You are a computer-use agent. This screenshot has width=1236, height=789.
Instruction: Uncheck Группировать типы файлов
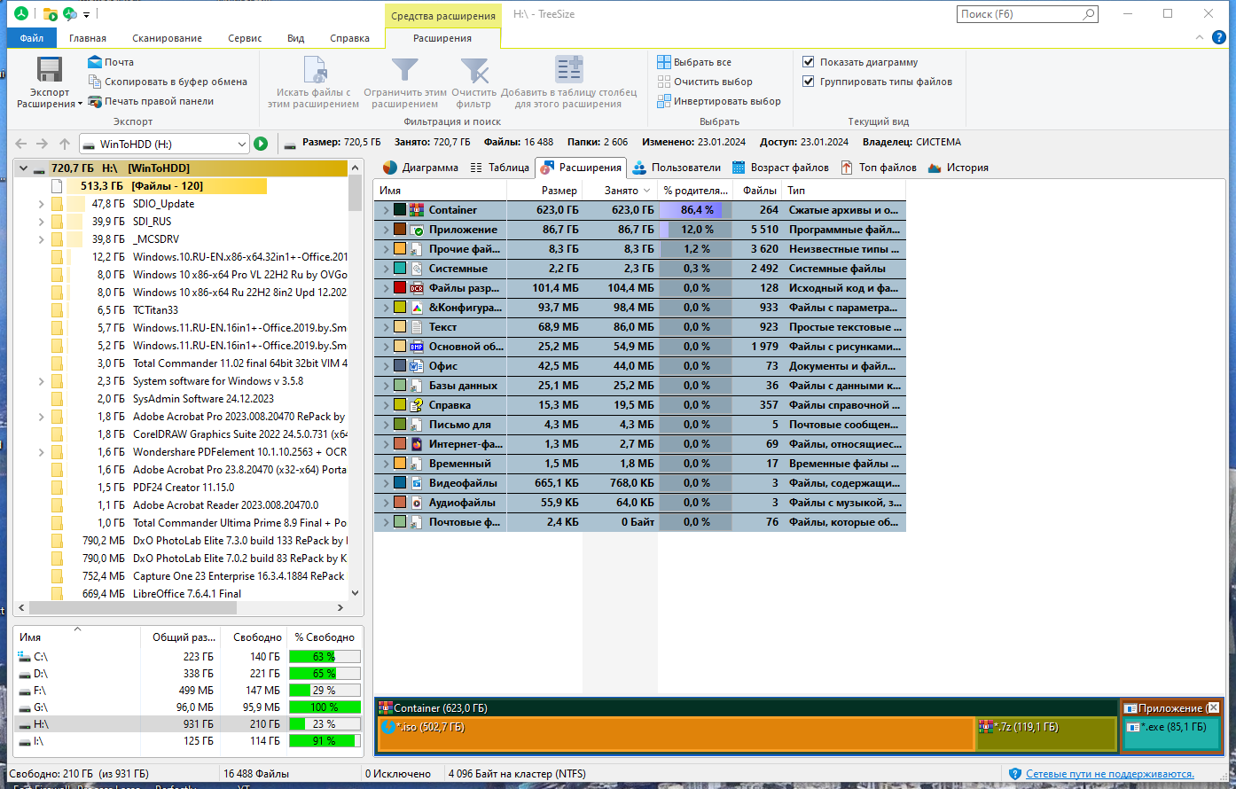tap(808, 82)
